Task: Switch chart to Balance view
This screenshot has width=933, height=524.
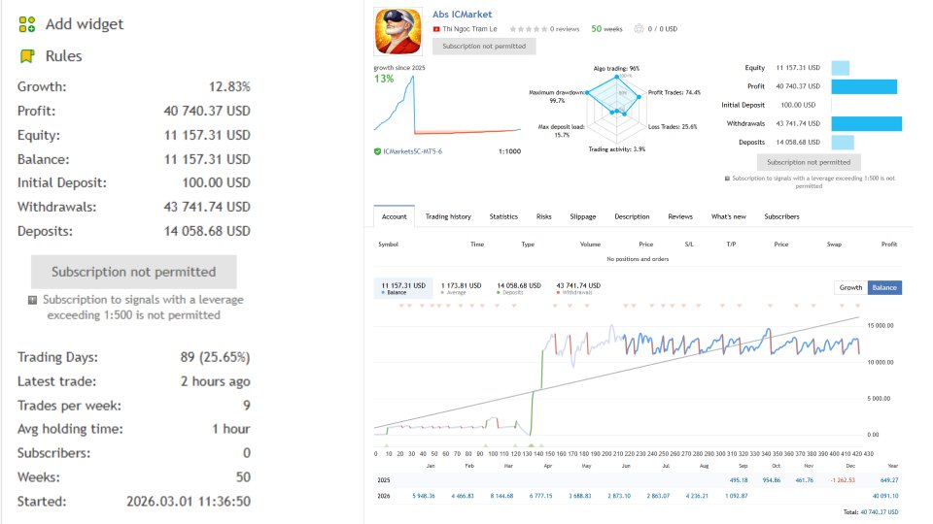Action: pyautogui.click(x=884, y=287)
